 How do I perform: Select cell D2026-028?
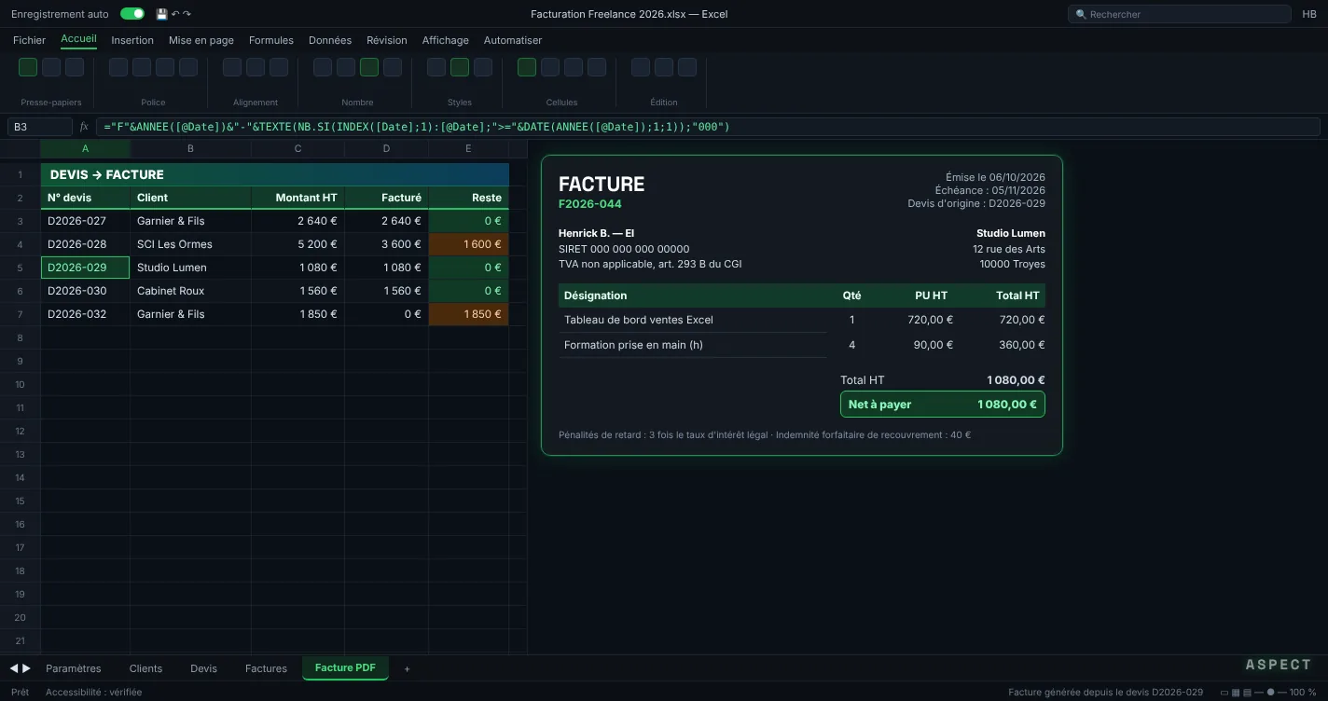pyautogui.click(x=86, y=244)
